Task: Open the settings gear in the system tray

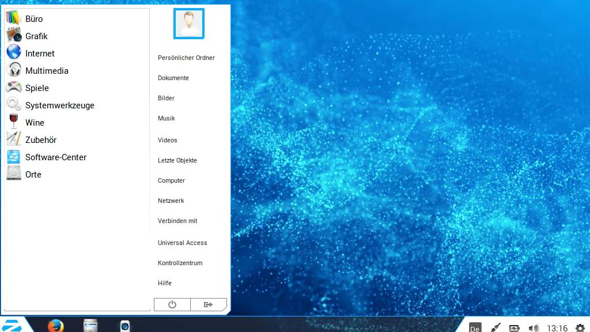Action: pos(581,327)
